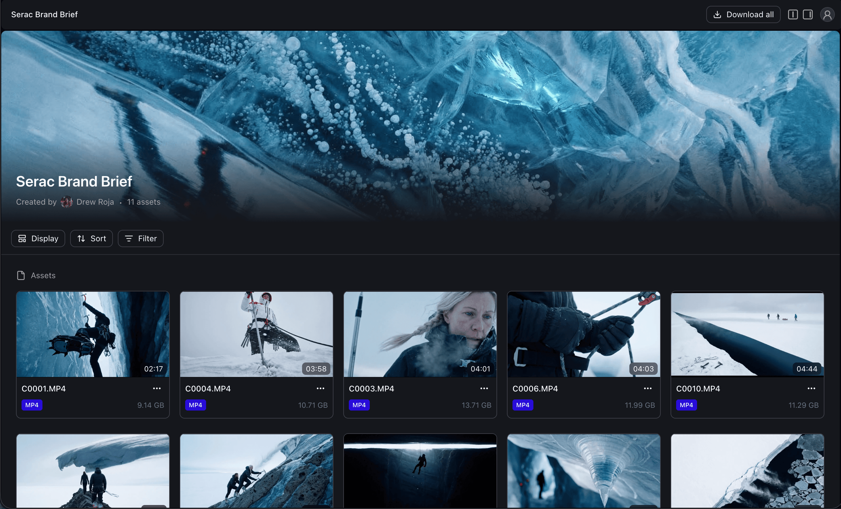This screenshot has height=509, width=841.
Task: Click the Download all button
Action: click(743, 14)
